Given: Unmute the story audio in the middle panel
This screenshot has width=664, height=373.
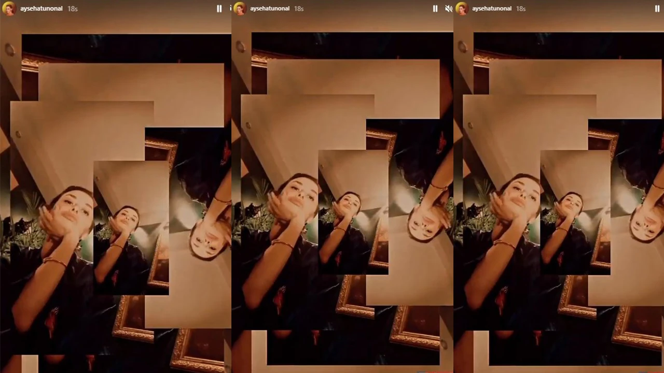Looking at the screenshot, I should click(448, 9).
